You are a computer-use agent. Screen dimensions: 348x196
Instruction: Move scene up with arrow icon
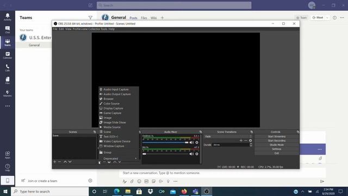point(65,162)
